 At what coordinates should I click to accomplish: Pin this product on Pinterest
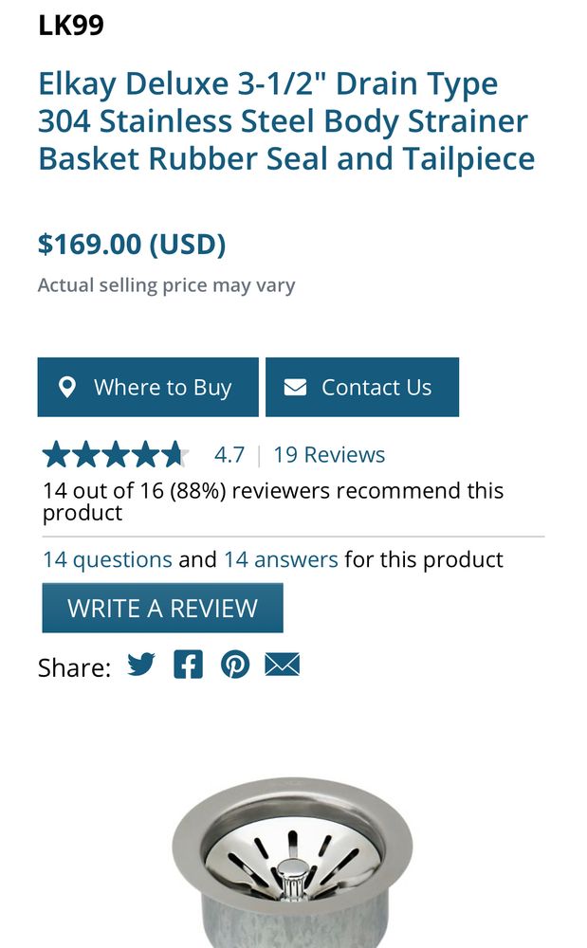pyautogui.click(x=236, y=665)
